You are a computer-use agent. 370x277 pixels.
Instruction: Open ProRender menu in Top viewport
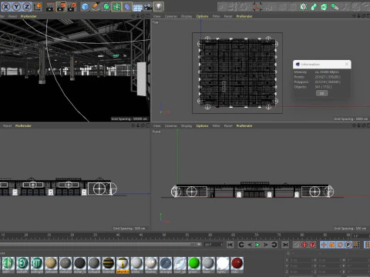244,16
